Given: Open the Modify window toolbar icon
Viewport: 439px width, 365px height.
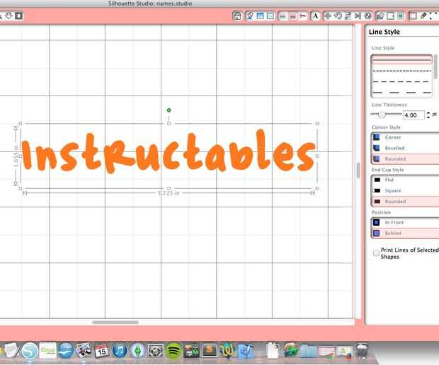Looking at the screenshot, I should (x=380, y=16).
